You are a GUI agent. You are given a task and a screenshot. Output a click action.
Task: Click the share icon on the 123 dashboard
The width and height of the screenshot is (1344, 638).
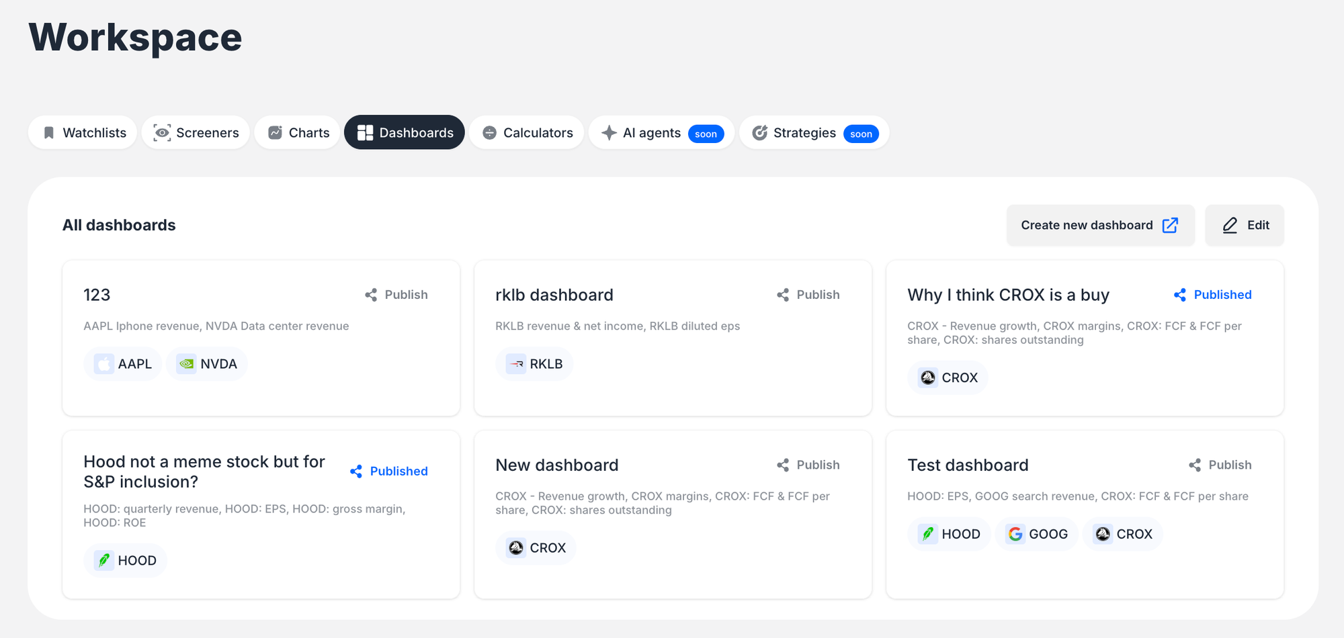371,295
